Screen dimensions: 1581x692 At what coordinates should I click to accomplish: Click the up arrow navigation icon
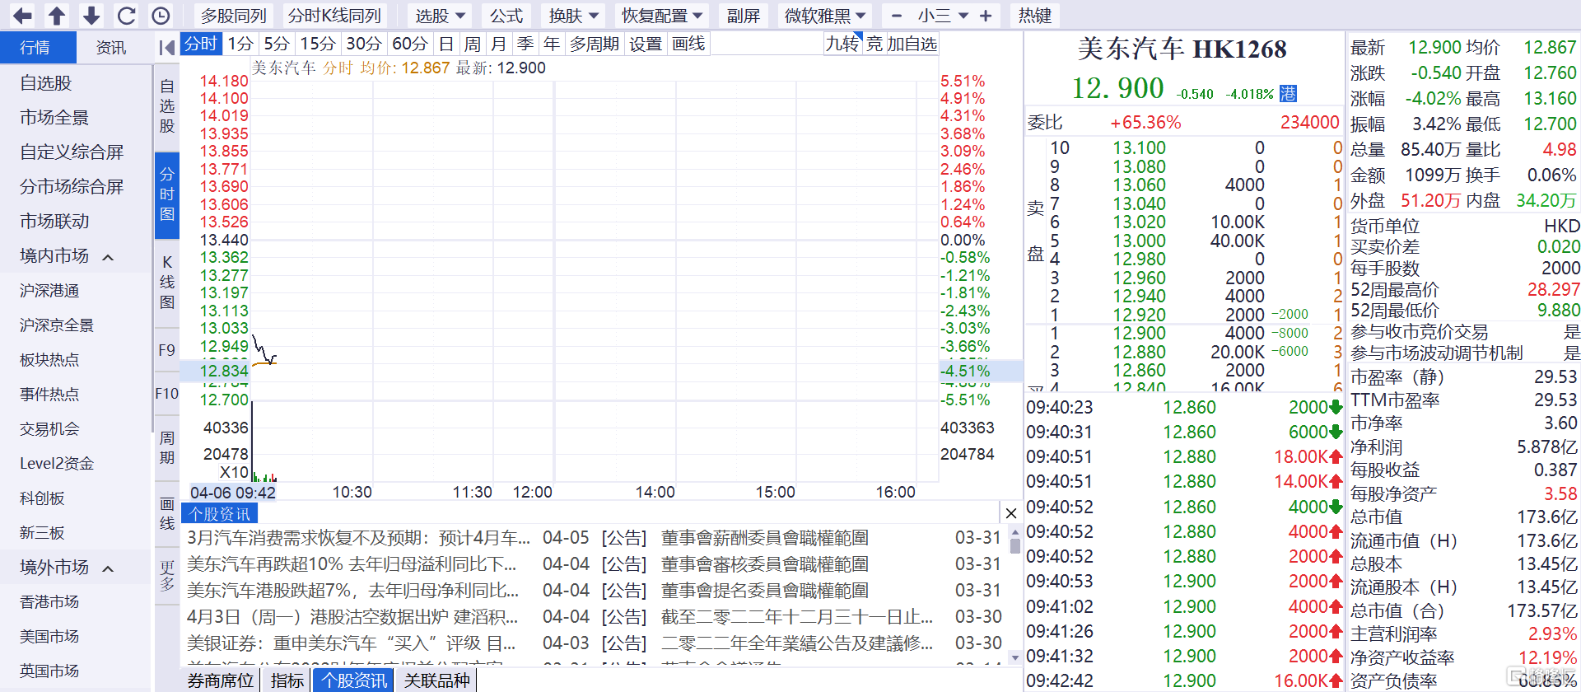click(57, 16)
